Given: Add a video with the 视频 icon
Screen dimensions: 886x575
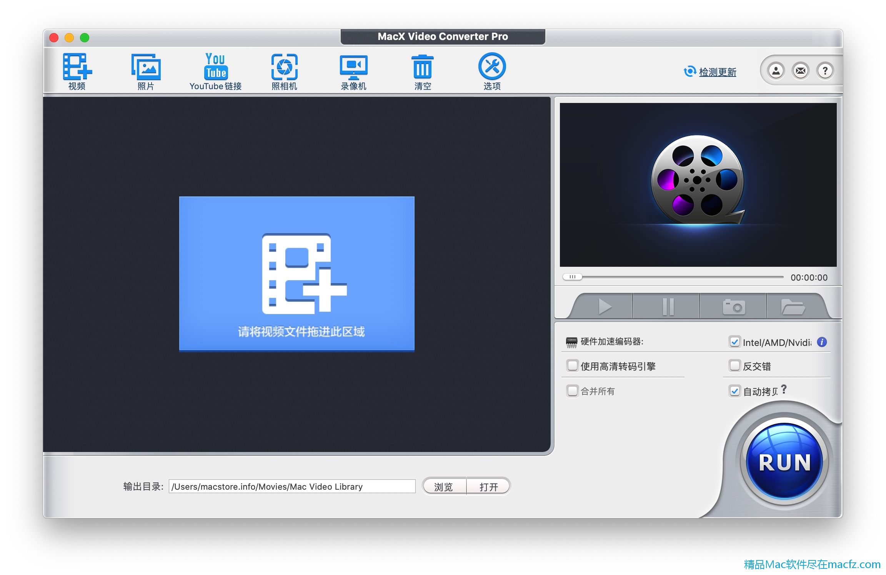Looking at the screenshot, I should pos(77,71).
